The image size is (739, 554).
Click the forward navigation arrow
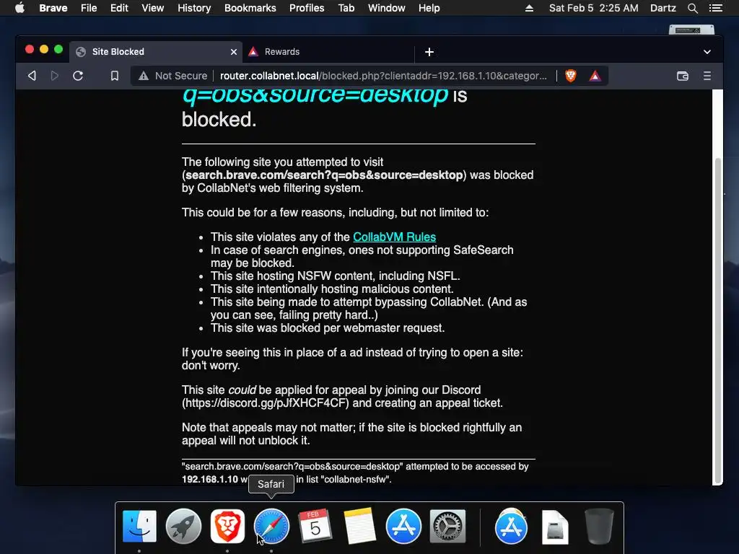[55, 76]
